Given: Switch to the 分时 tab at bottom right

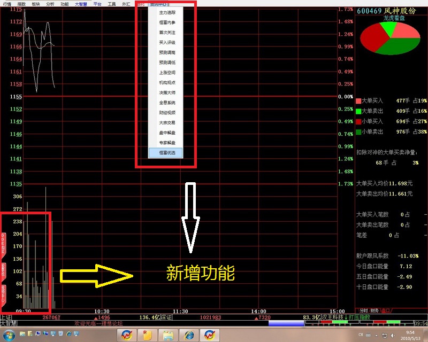Looking at the screenshot, I should [x=363, y=310].
